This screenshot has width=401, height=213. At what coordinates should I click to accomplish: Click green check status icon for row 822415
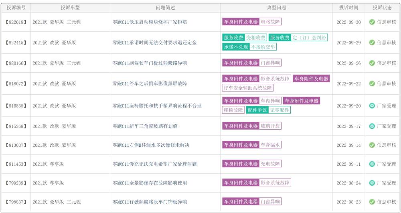372,43
